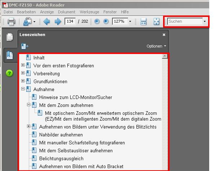Click the green help question mark icon
Screen dimensions: 220x171
point(9,73)
